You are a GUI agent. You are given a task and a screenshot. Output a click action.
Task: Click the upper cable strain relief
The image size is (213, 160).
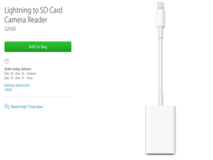point(161,33)
